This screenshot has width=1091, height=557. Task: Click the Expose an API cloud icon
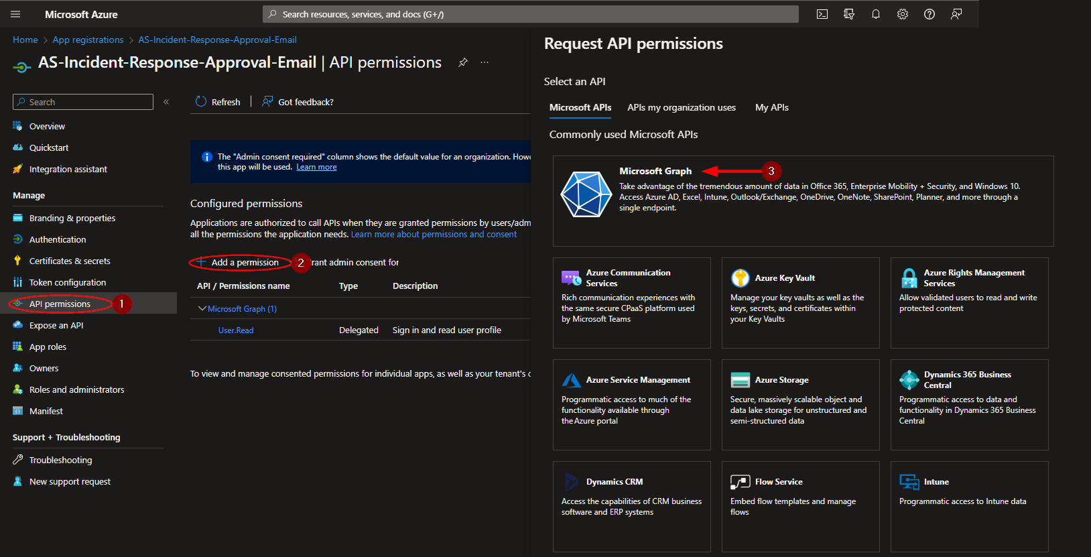click(17, 325)
